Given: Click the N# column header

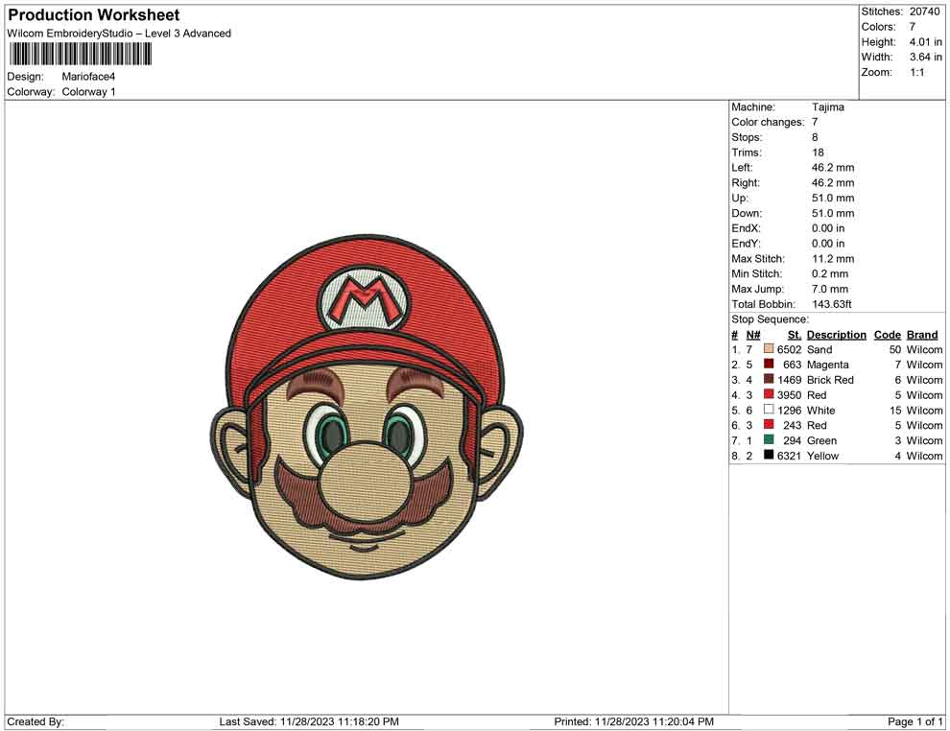Looking at the screenshot, I should (x=753, y=335).
